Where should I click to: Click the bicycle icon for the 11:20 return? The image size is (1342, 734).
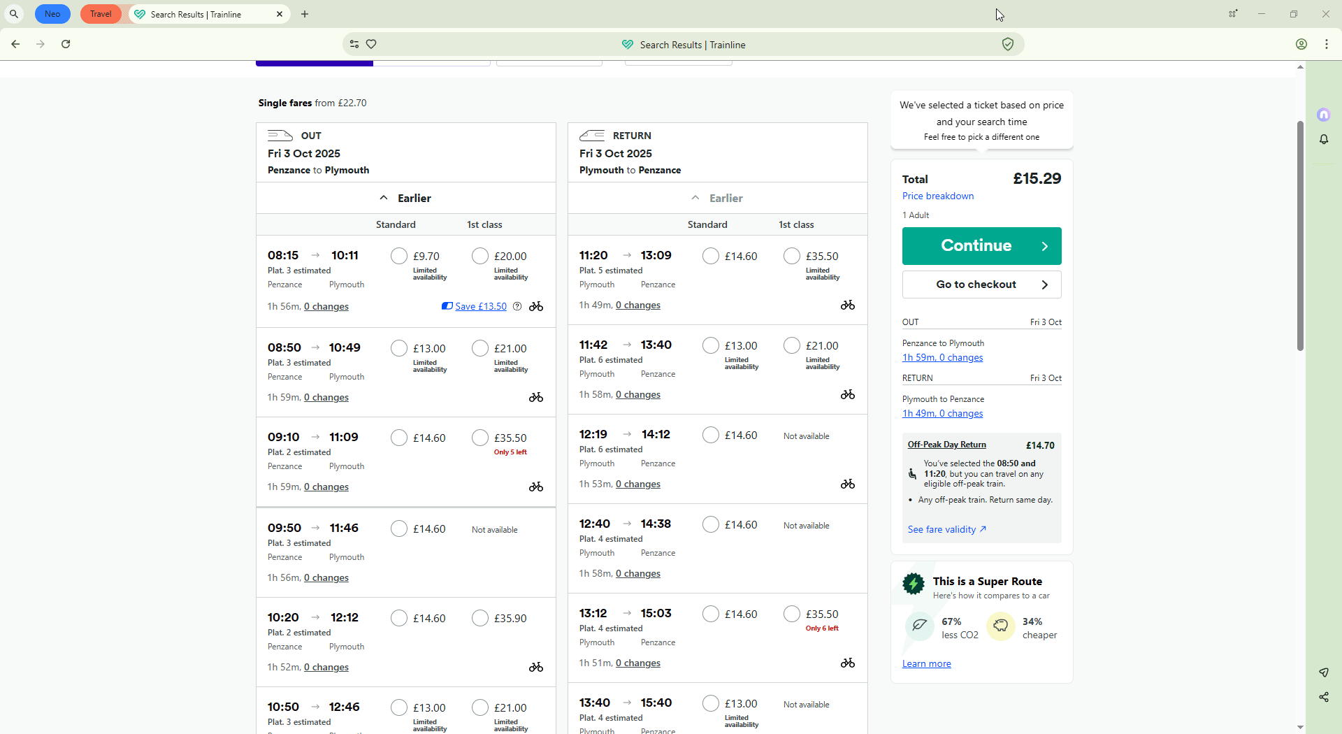(x=848, y=305)
